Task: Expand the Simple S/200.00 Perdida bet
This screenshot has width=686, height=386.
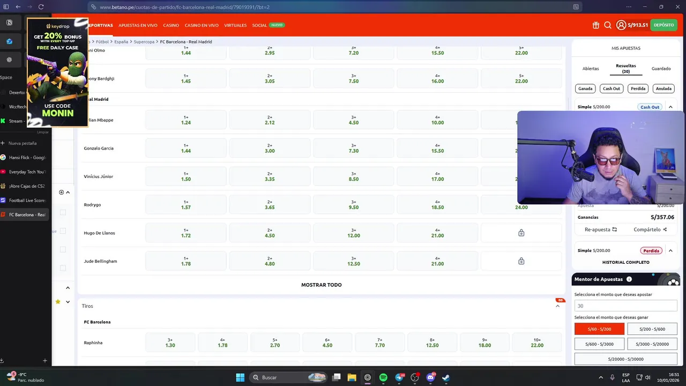Action: click(670, 250)
